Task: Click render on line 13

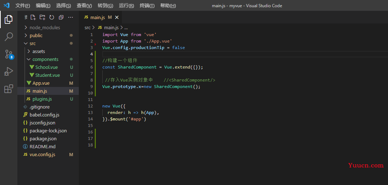Action: click(x=115, y=113)
